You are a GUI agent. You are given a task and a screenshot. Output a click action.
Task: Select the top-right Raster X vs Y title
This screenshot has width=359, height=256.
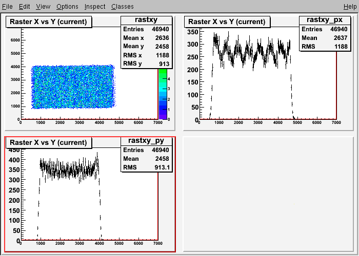(x=227, y=22)
